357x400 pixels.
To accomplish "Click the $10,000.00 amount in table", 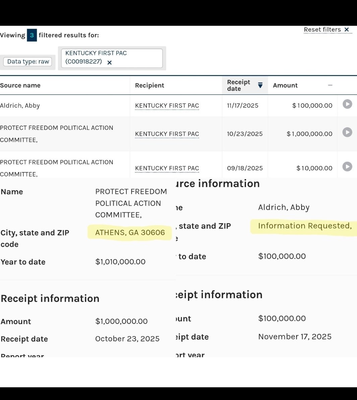I will [314, 168].
